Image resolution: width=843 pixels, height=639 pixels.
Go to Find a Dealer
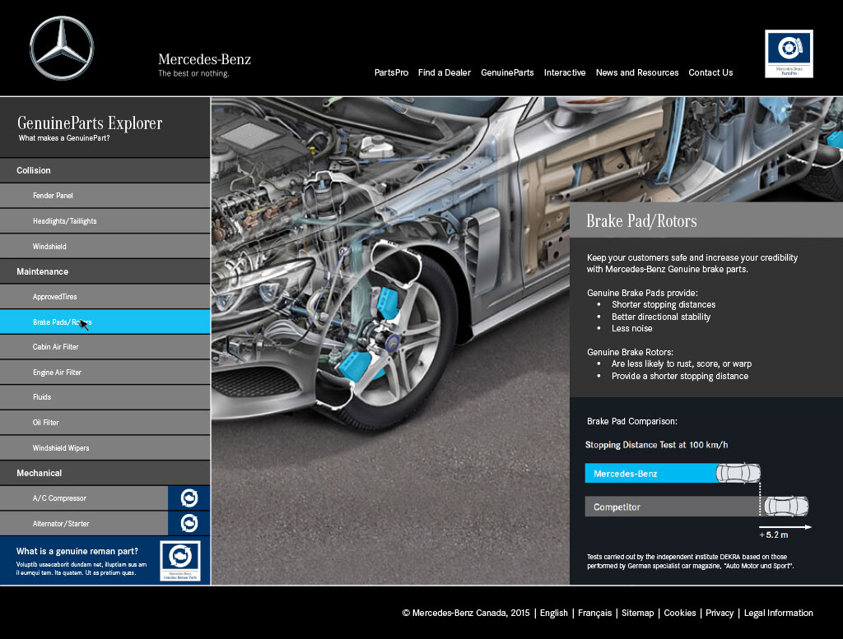point(445,72)
